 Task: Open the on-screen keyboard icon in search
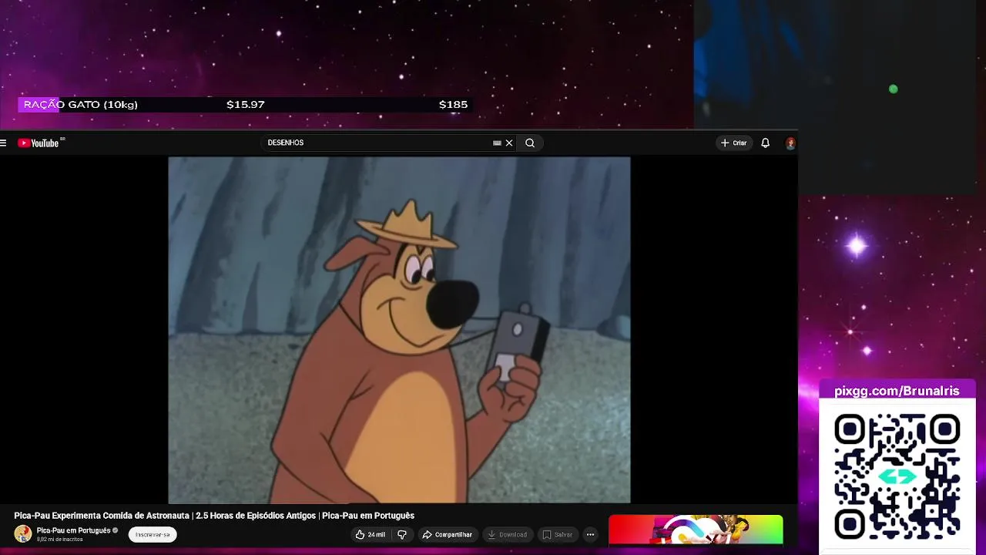[497, 143]
